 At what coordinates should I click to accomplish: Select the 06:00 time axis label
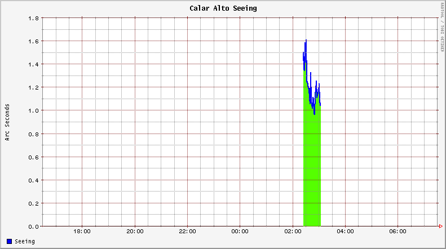tap(398, 232)
